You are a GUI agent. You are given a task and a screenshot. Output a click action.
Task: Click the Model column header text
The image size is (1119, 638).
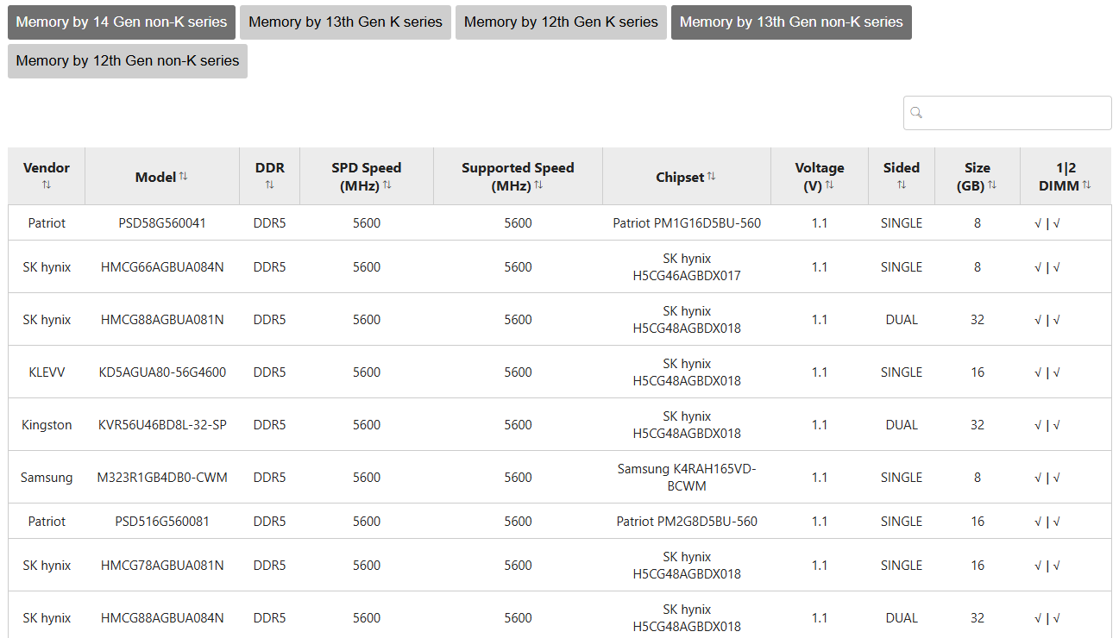pyautogui.click(x=155, y=177)
